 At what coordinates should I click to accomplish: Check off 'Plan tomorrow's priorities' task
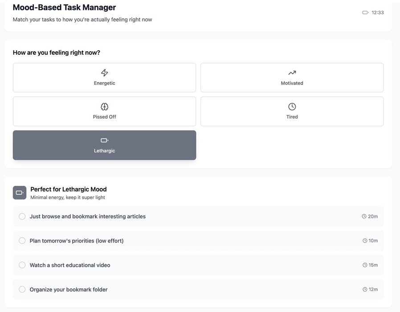22,241
